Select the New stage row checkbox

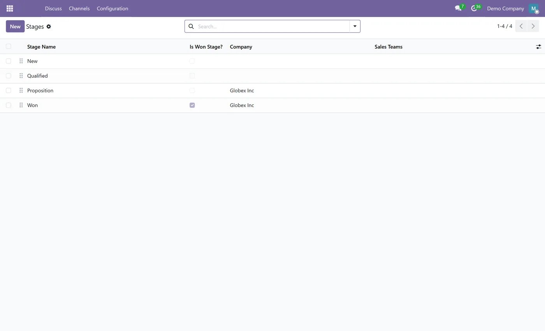tap(9, 61)
